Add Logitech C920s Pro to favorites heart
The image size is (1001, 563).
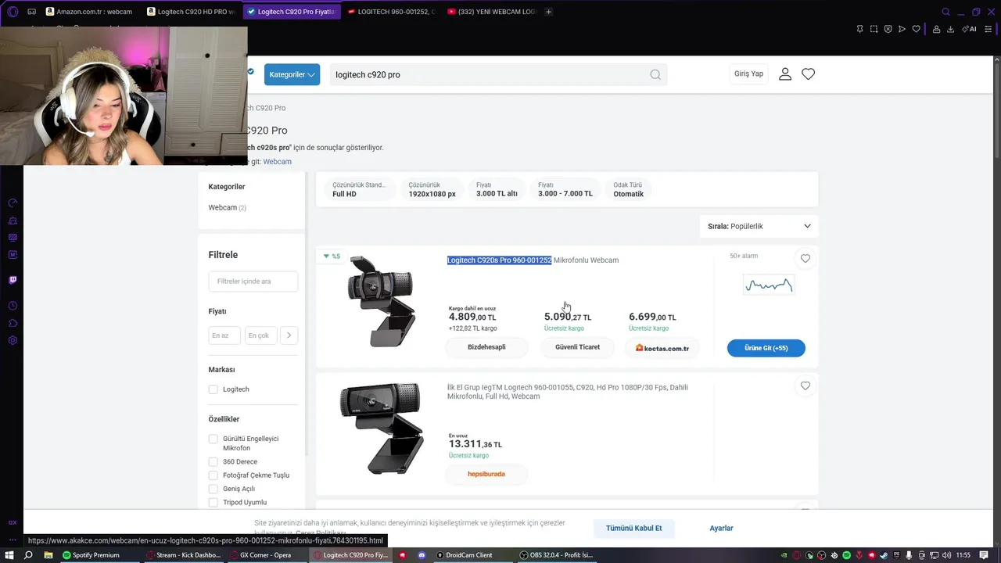click(805, 259)
